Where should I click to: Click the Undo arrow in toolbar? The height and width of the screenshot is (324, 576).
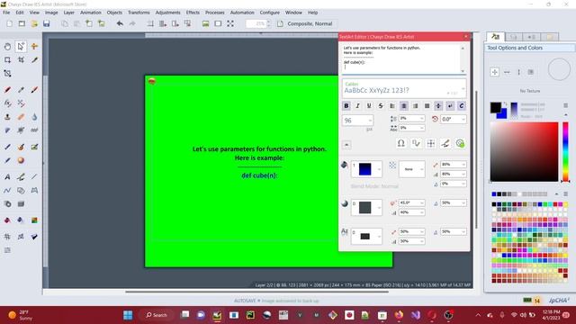coord(120,23)
